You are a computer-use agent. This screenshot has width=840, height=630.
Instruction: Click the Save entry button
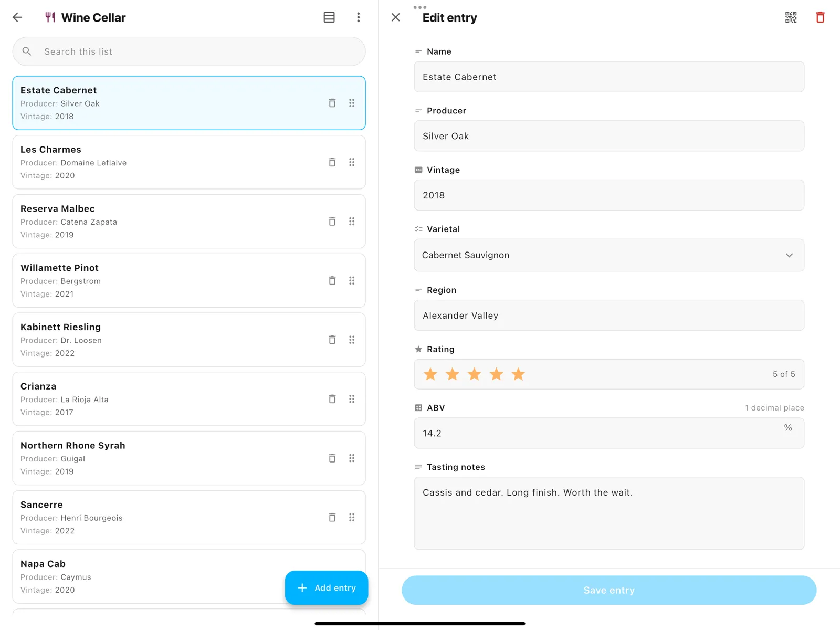pos(609,590)
